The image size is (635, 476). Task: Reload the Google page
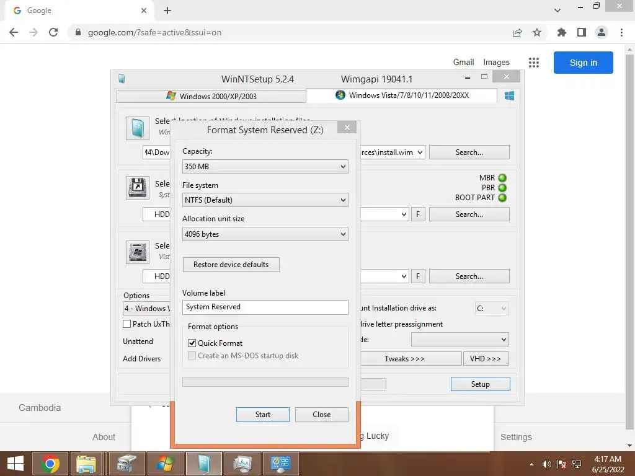(x=53, y=32)
